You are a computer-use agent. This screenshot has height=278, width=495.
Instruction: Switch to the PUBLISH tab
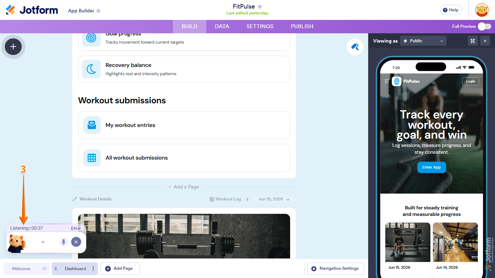(302, 26)
